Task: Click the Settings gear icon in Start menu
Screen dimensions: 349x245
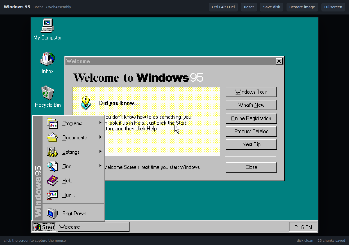Action: [52, 152]
